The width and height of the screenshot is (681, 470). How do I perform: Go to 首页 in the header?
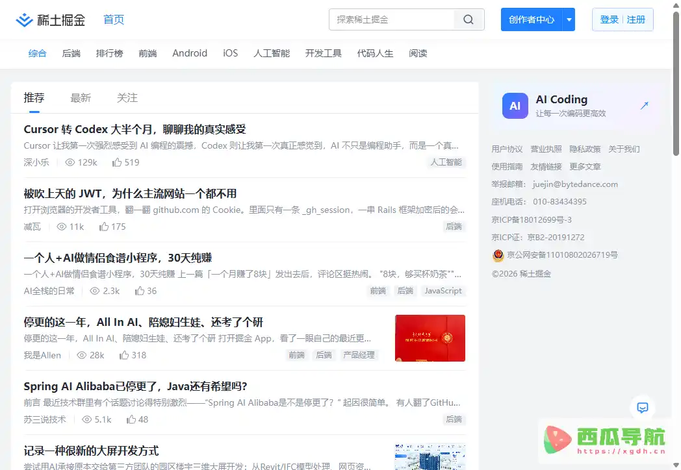tap(114, 19)
